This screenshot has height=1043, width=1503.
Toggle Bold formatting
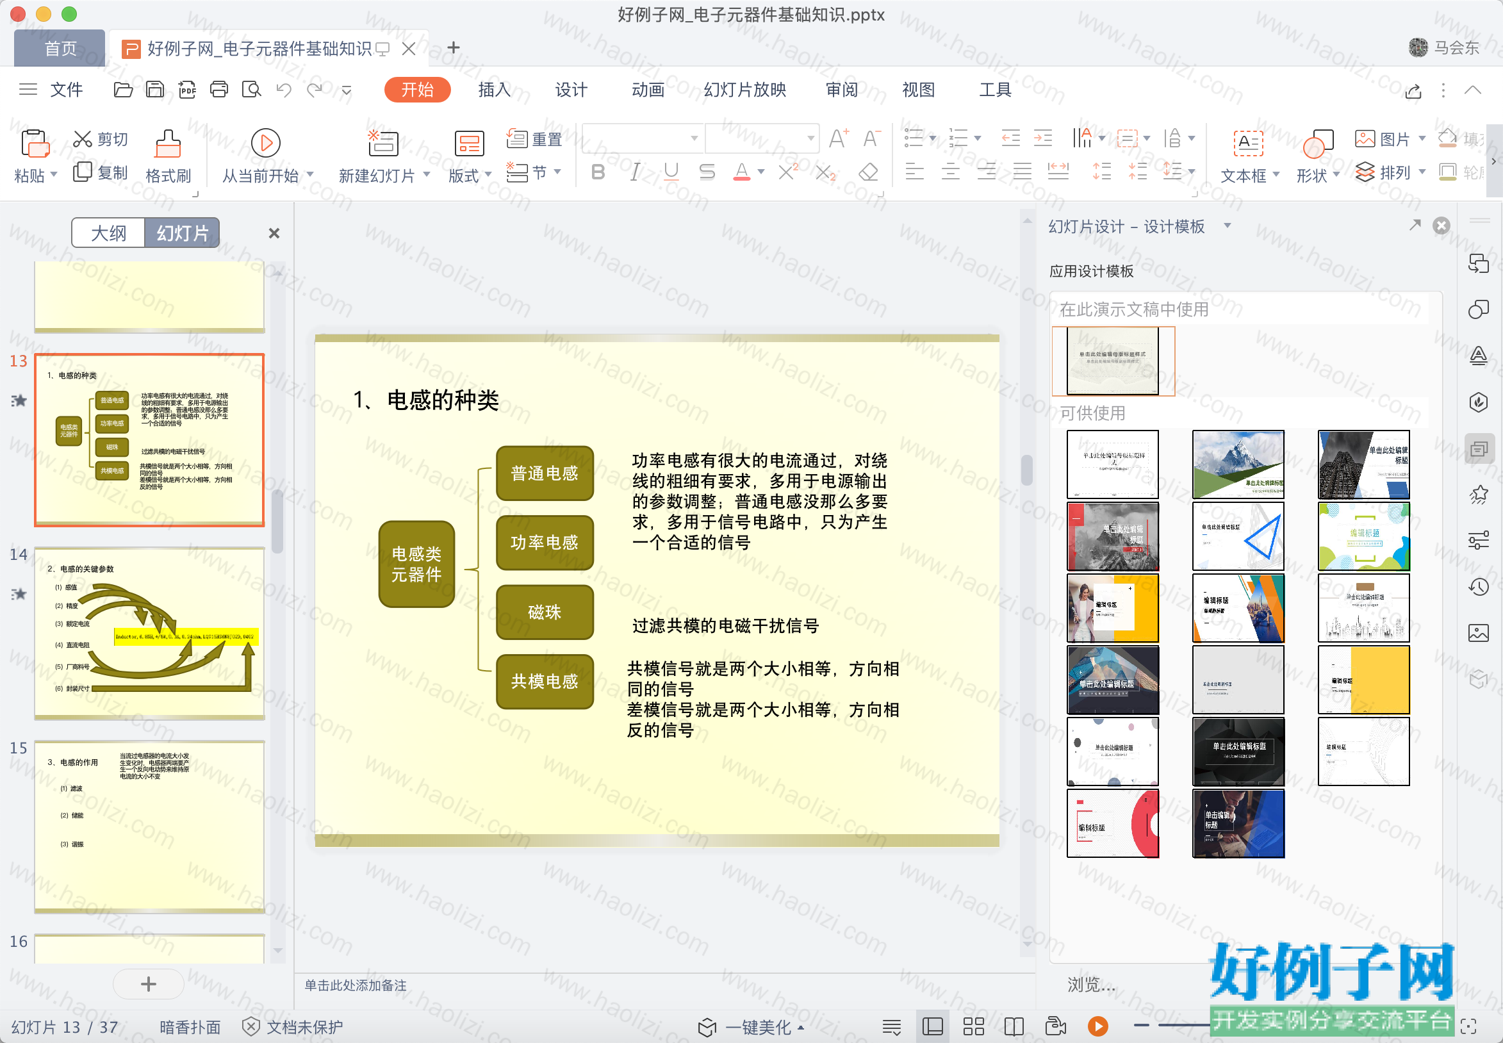tap(598, 172)
